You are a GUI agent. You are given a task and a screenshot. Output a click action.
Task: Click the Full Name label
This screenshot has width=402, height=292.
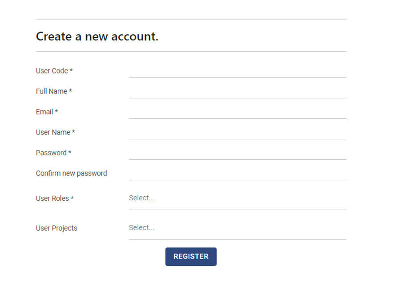click(x=52, y=92)
